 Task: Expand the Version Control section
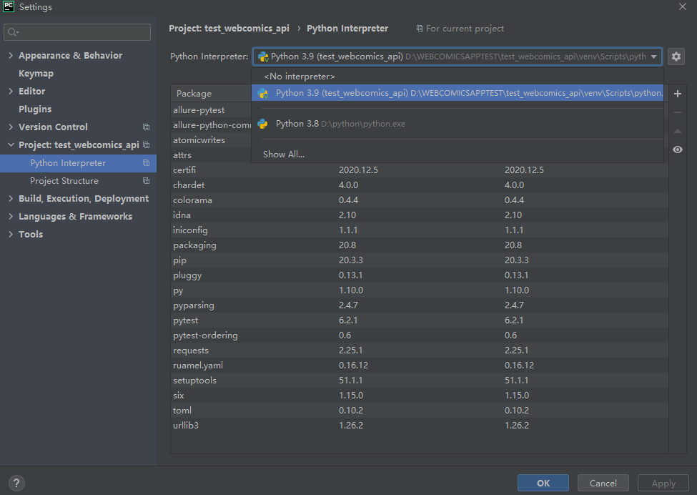[x=11, y=127]
